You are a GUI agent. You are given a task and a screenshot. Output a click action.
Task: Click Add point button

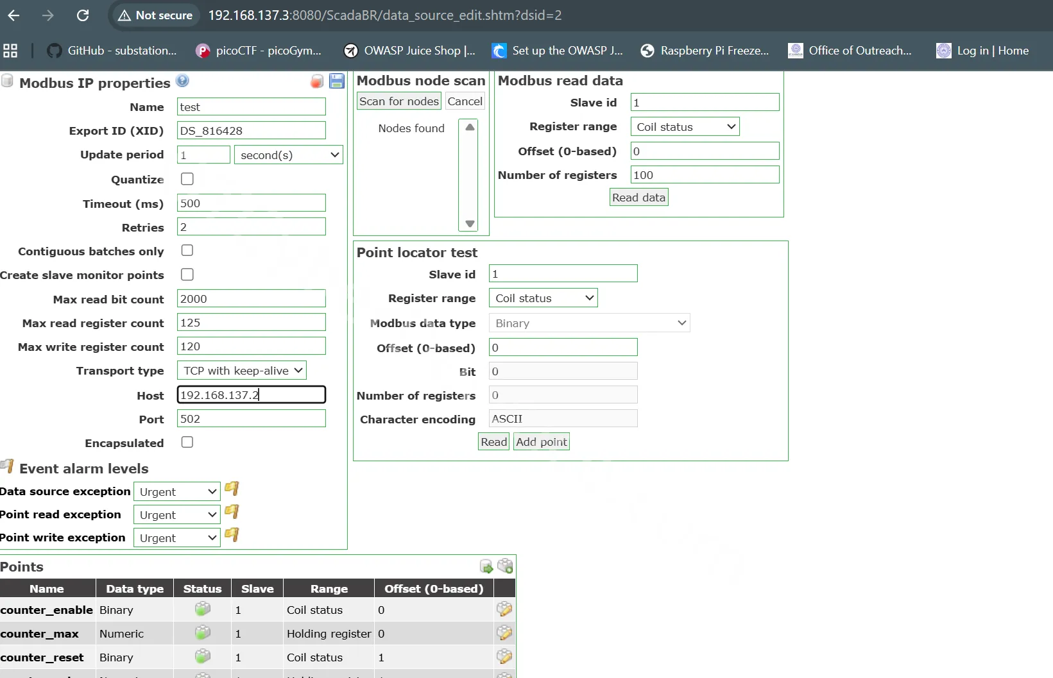[x=542, y=441]
